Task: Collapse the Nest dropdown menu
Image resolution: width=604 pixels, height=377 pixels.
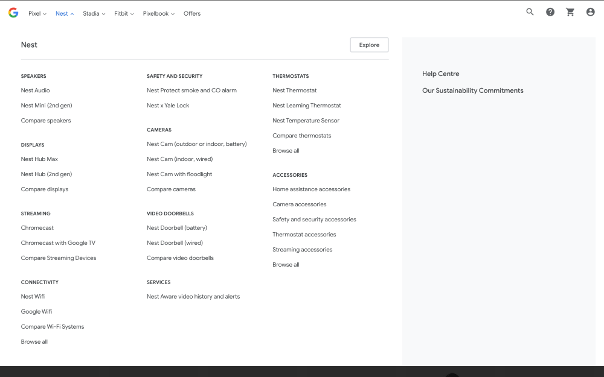Action: pyautogui.click(x=65, y=13)
